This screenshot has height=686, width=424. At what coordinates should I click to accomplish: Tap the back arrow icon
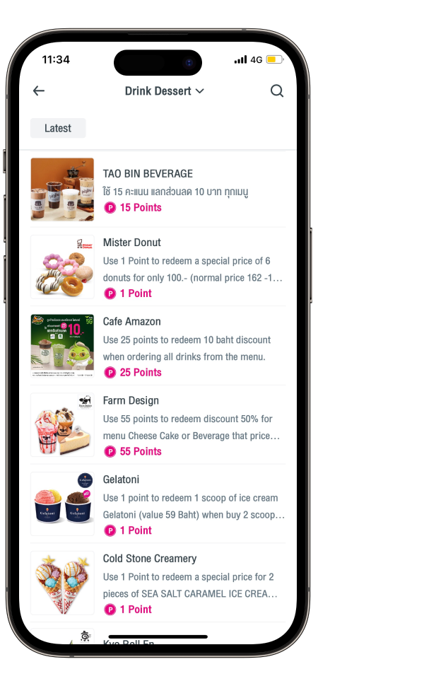(39, 91)
